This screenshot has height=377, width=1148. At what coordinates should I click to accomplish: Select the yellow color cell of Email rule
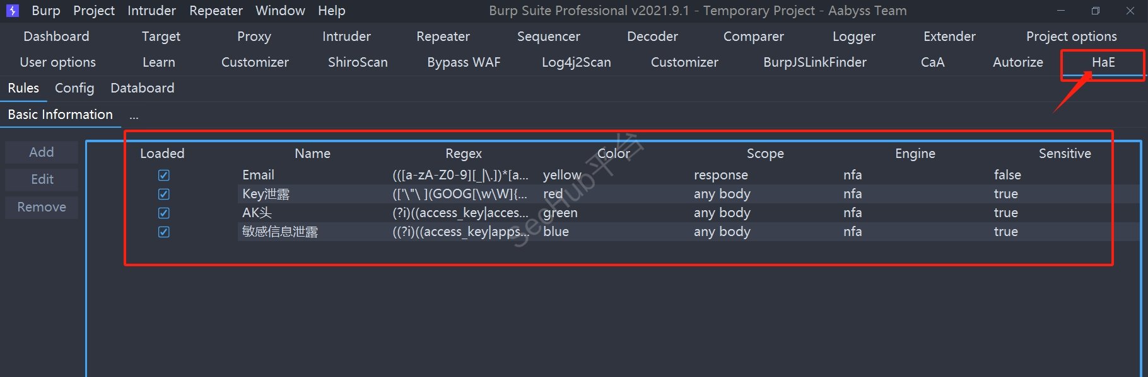[562, 175]
